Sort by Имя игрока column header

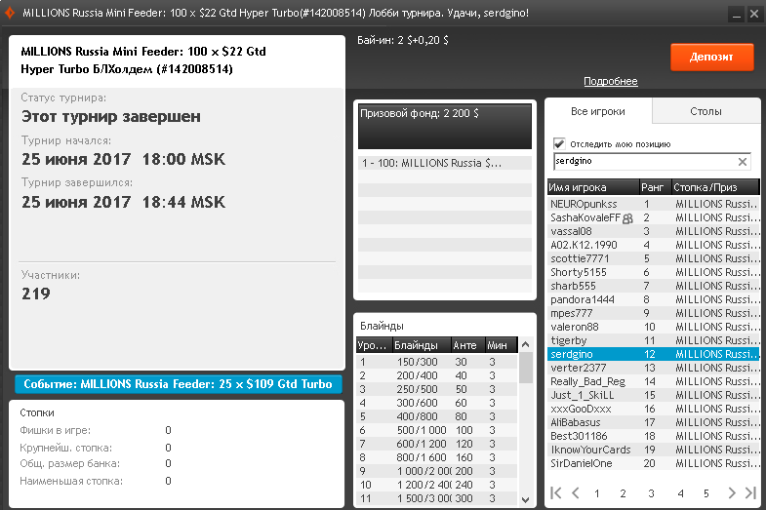pyautogui.click(x=593, y=187)
